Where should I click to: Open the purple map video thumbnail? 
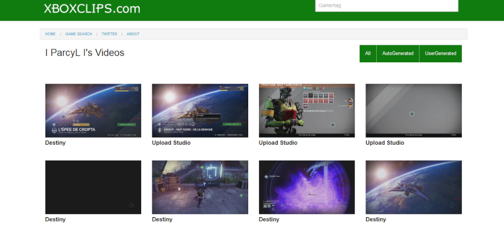pyautogui.click(x=307, y=188)
